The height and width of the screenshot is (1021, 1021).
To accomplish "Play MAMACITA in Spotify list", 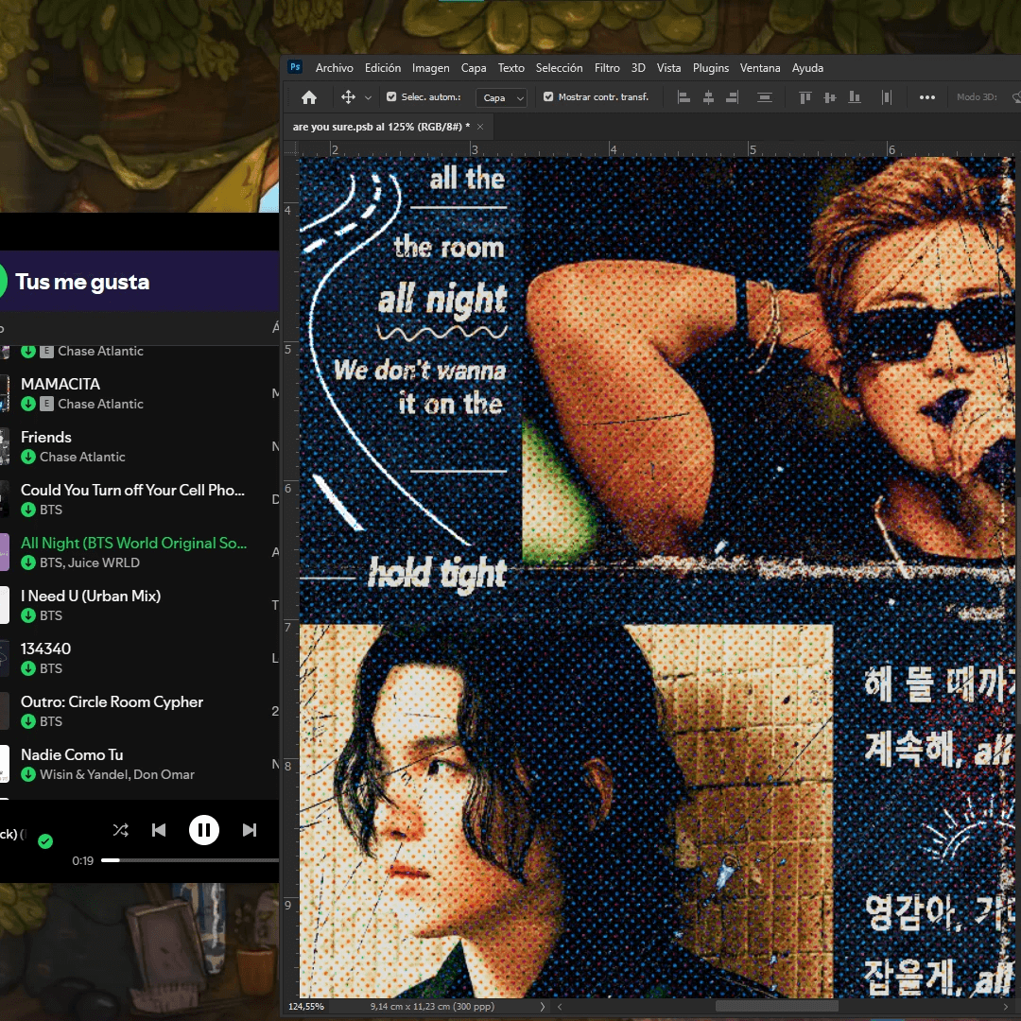I will coord(61,384).
